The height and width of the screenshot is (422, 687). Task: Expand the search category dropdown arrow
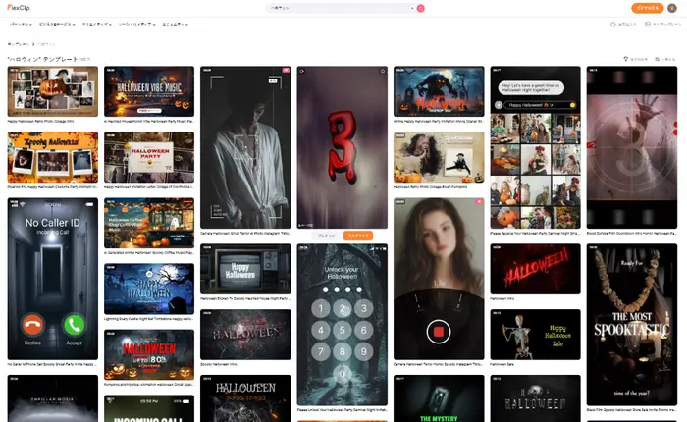tap(411, 8)
